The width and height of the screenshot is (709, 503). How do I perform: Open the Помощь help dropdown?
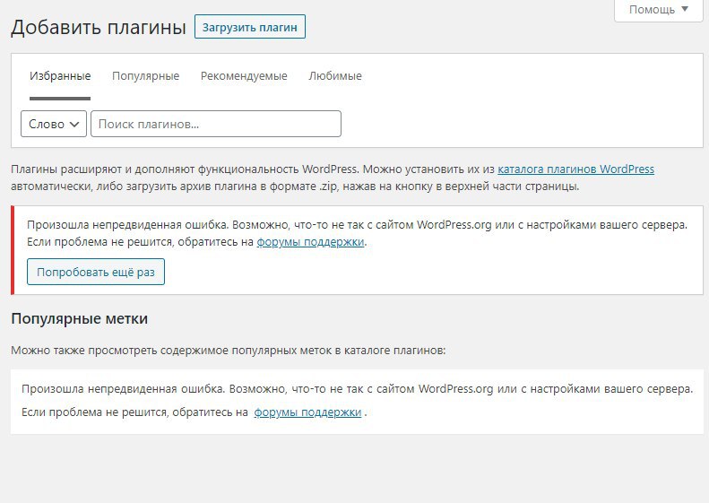click(658, 10)
